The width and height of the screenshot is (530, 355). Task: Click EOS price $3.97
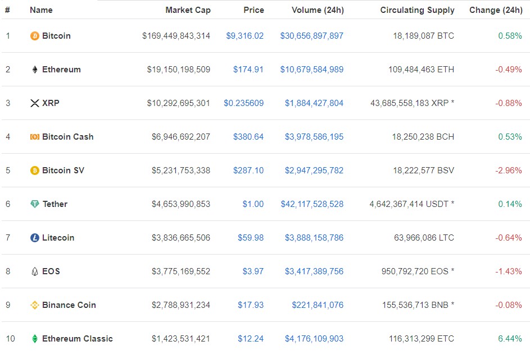pos(253,271)
